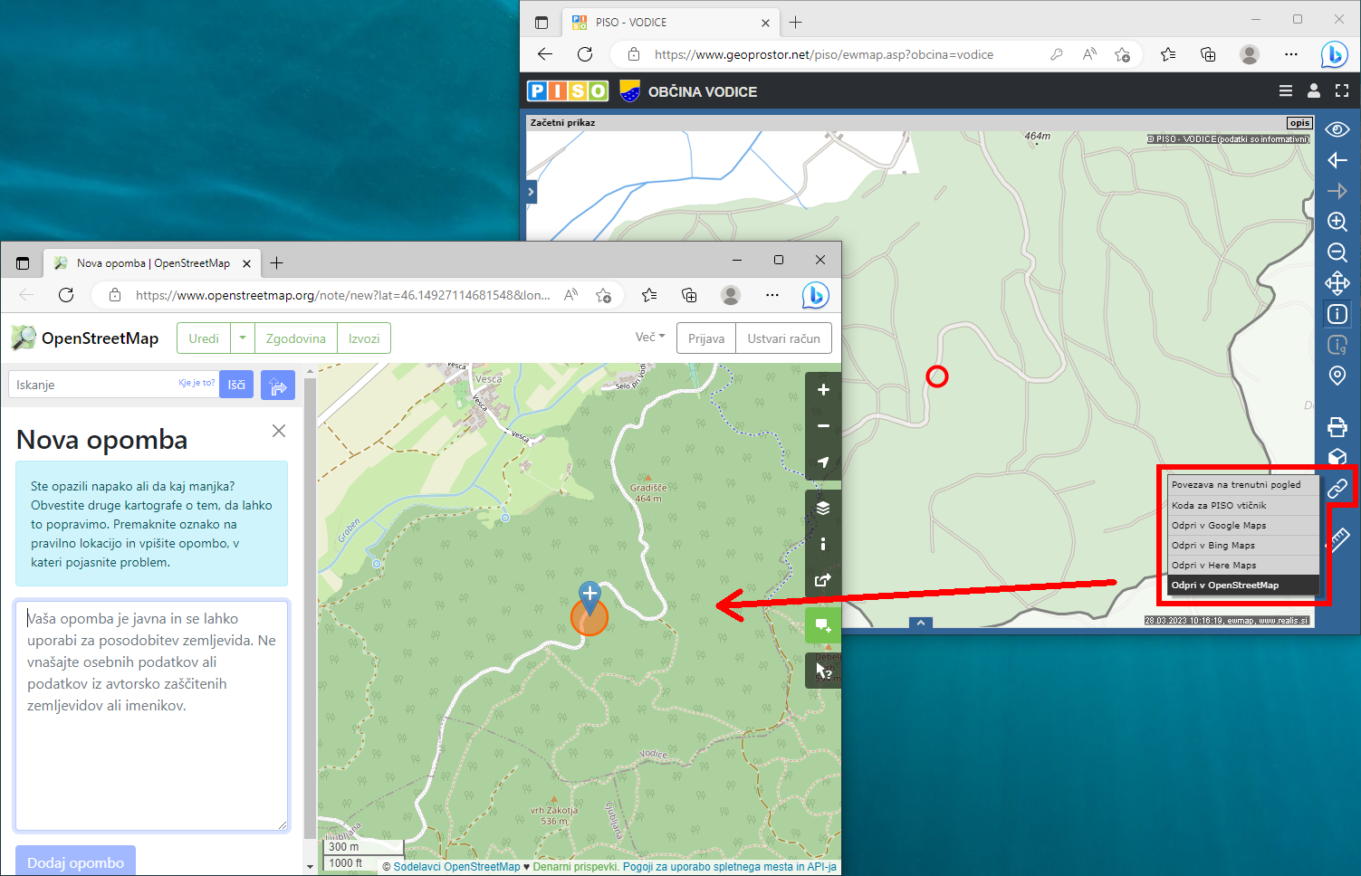The height and width of the screenshot is (876, 1361).
Task: Click the PISO print icon
Action: tap(1337, 426)
